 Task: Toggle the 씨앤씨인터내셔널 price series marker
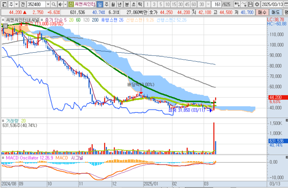coord(3,20)
